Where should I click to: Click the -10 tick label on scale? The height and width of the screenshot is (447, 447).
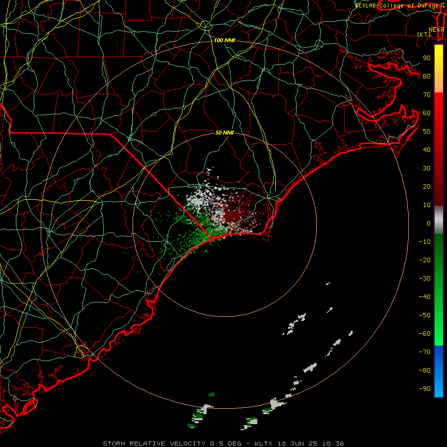click(425, 242)
